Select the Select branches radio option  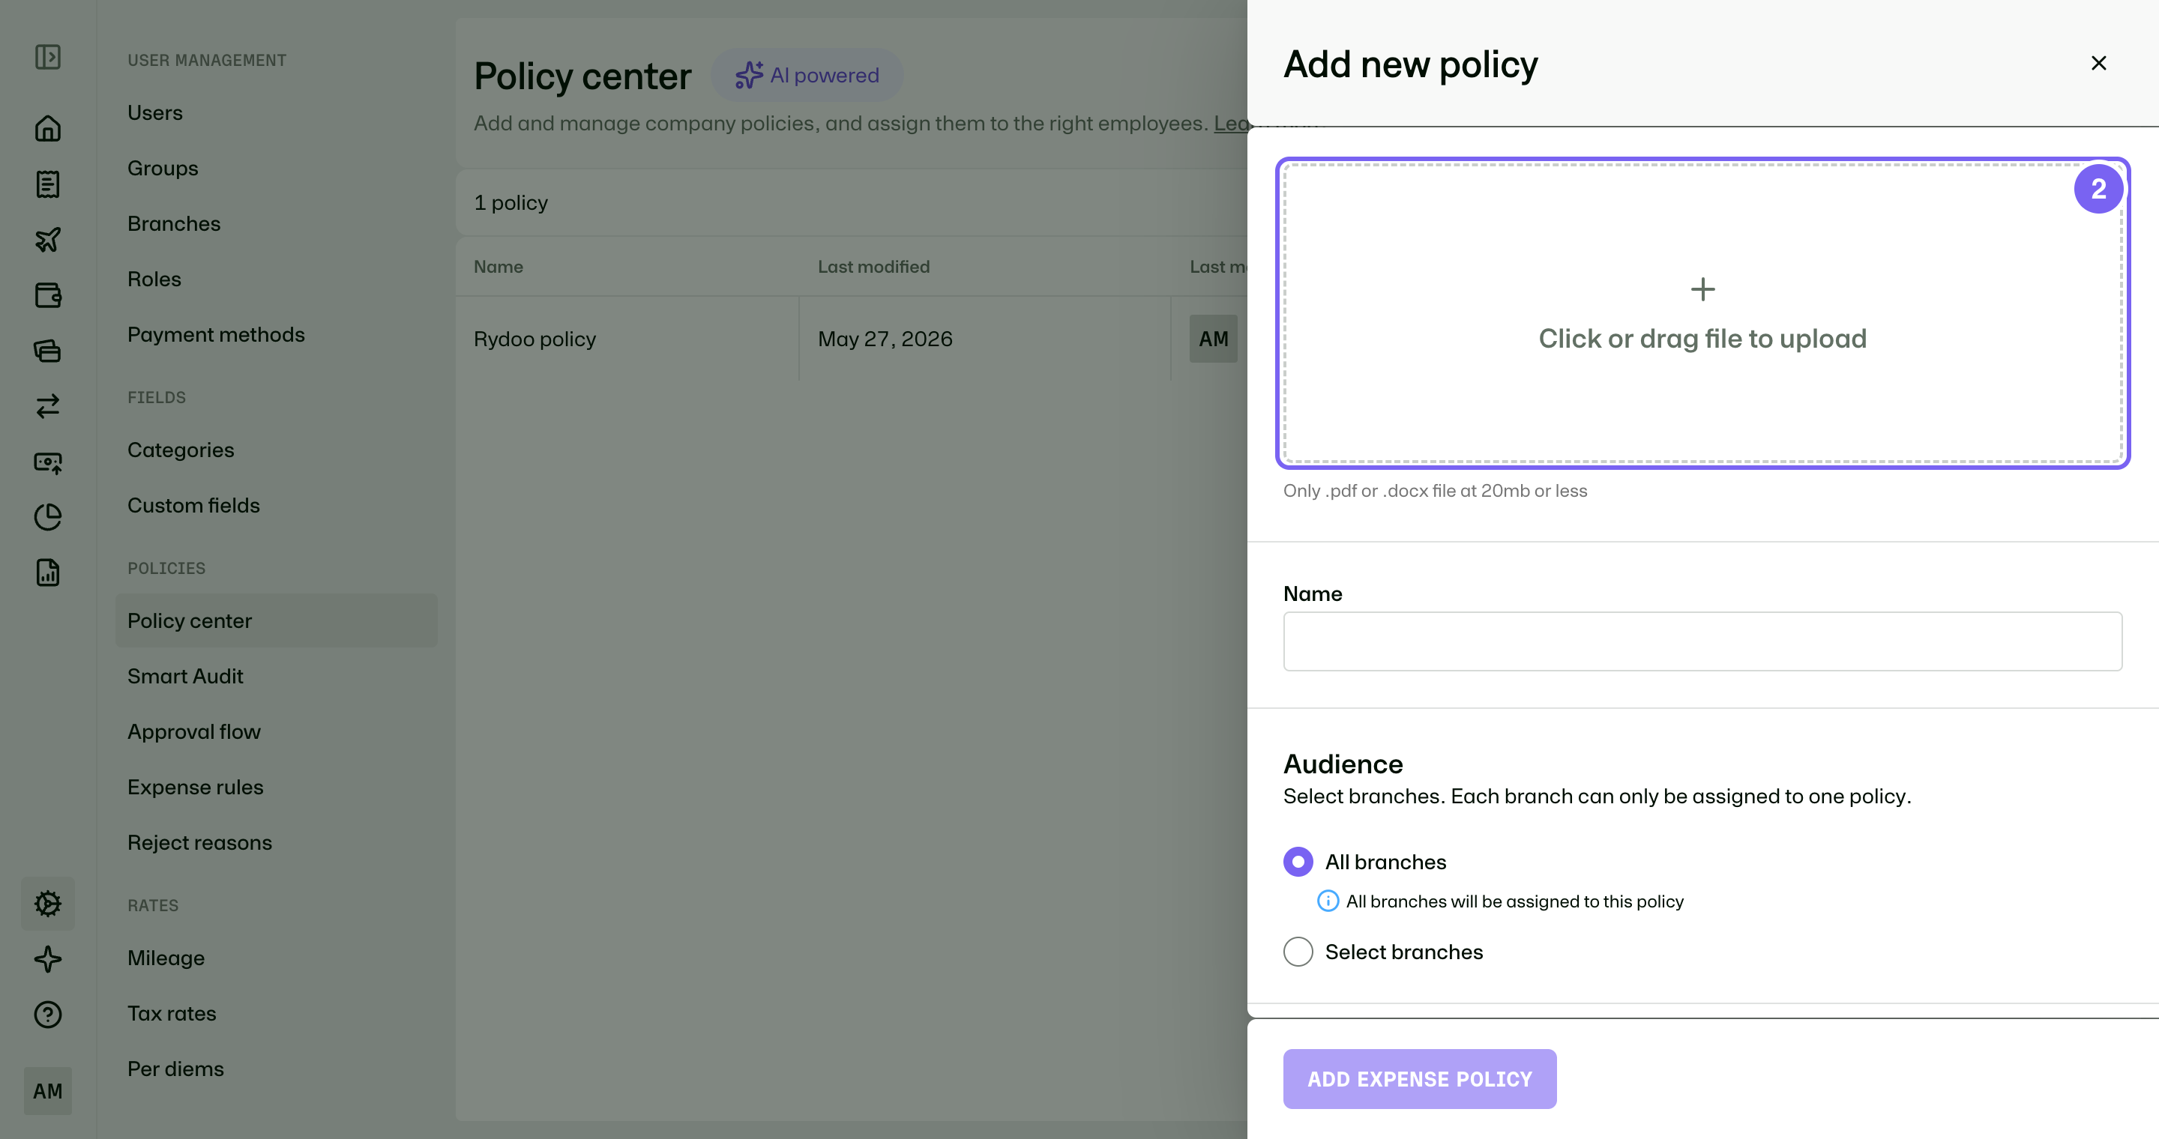pos(1298,952)
